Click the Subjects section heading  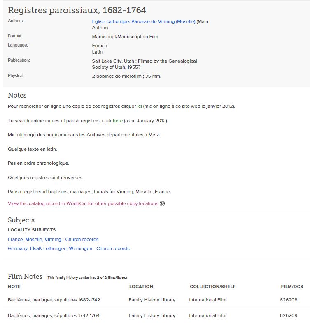21,220
